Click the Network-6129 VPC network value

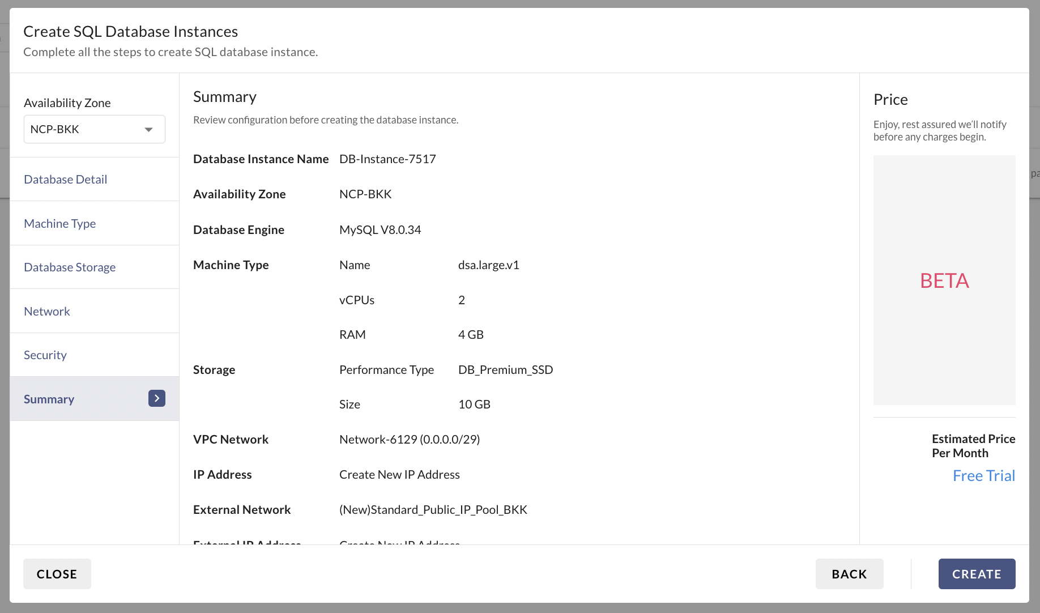[410, 439]
